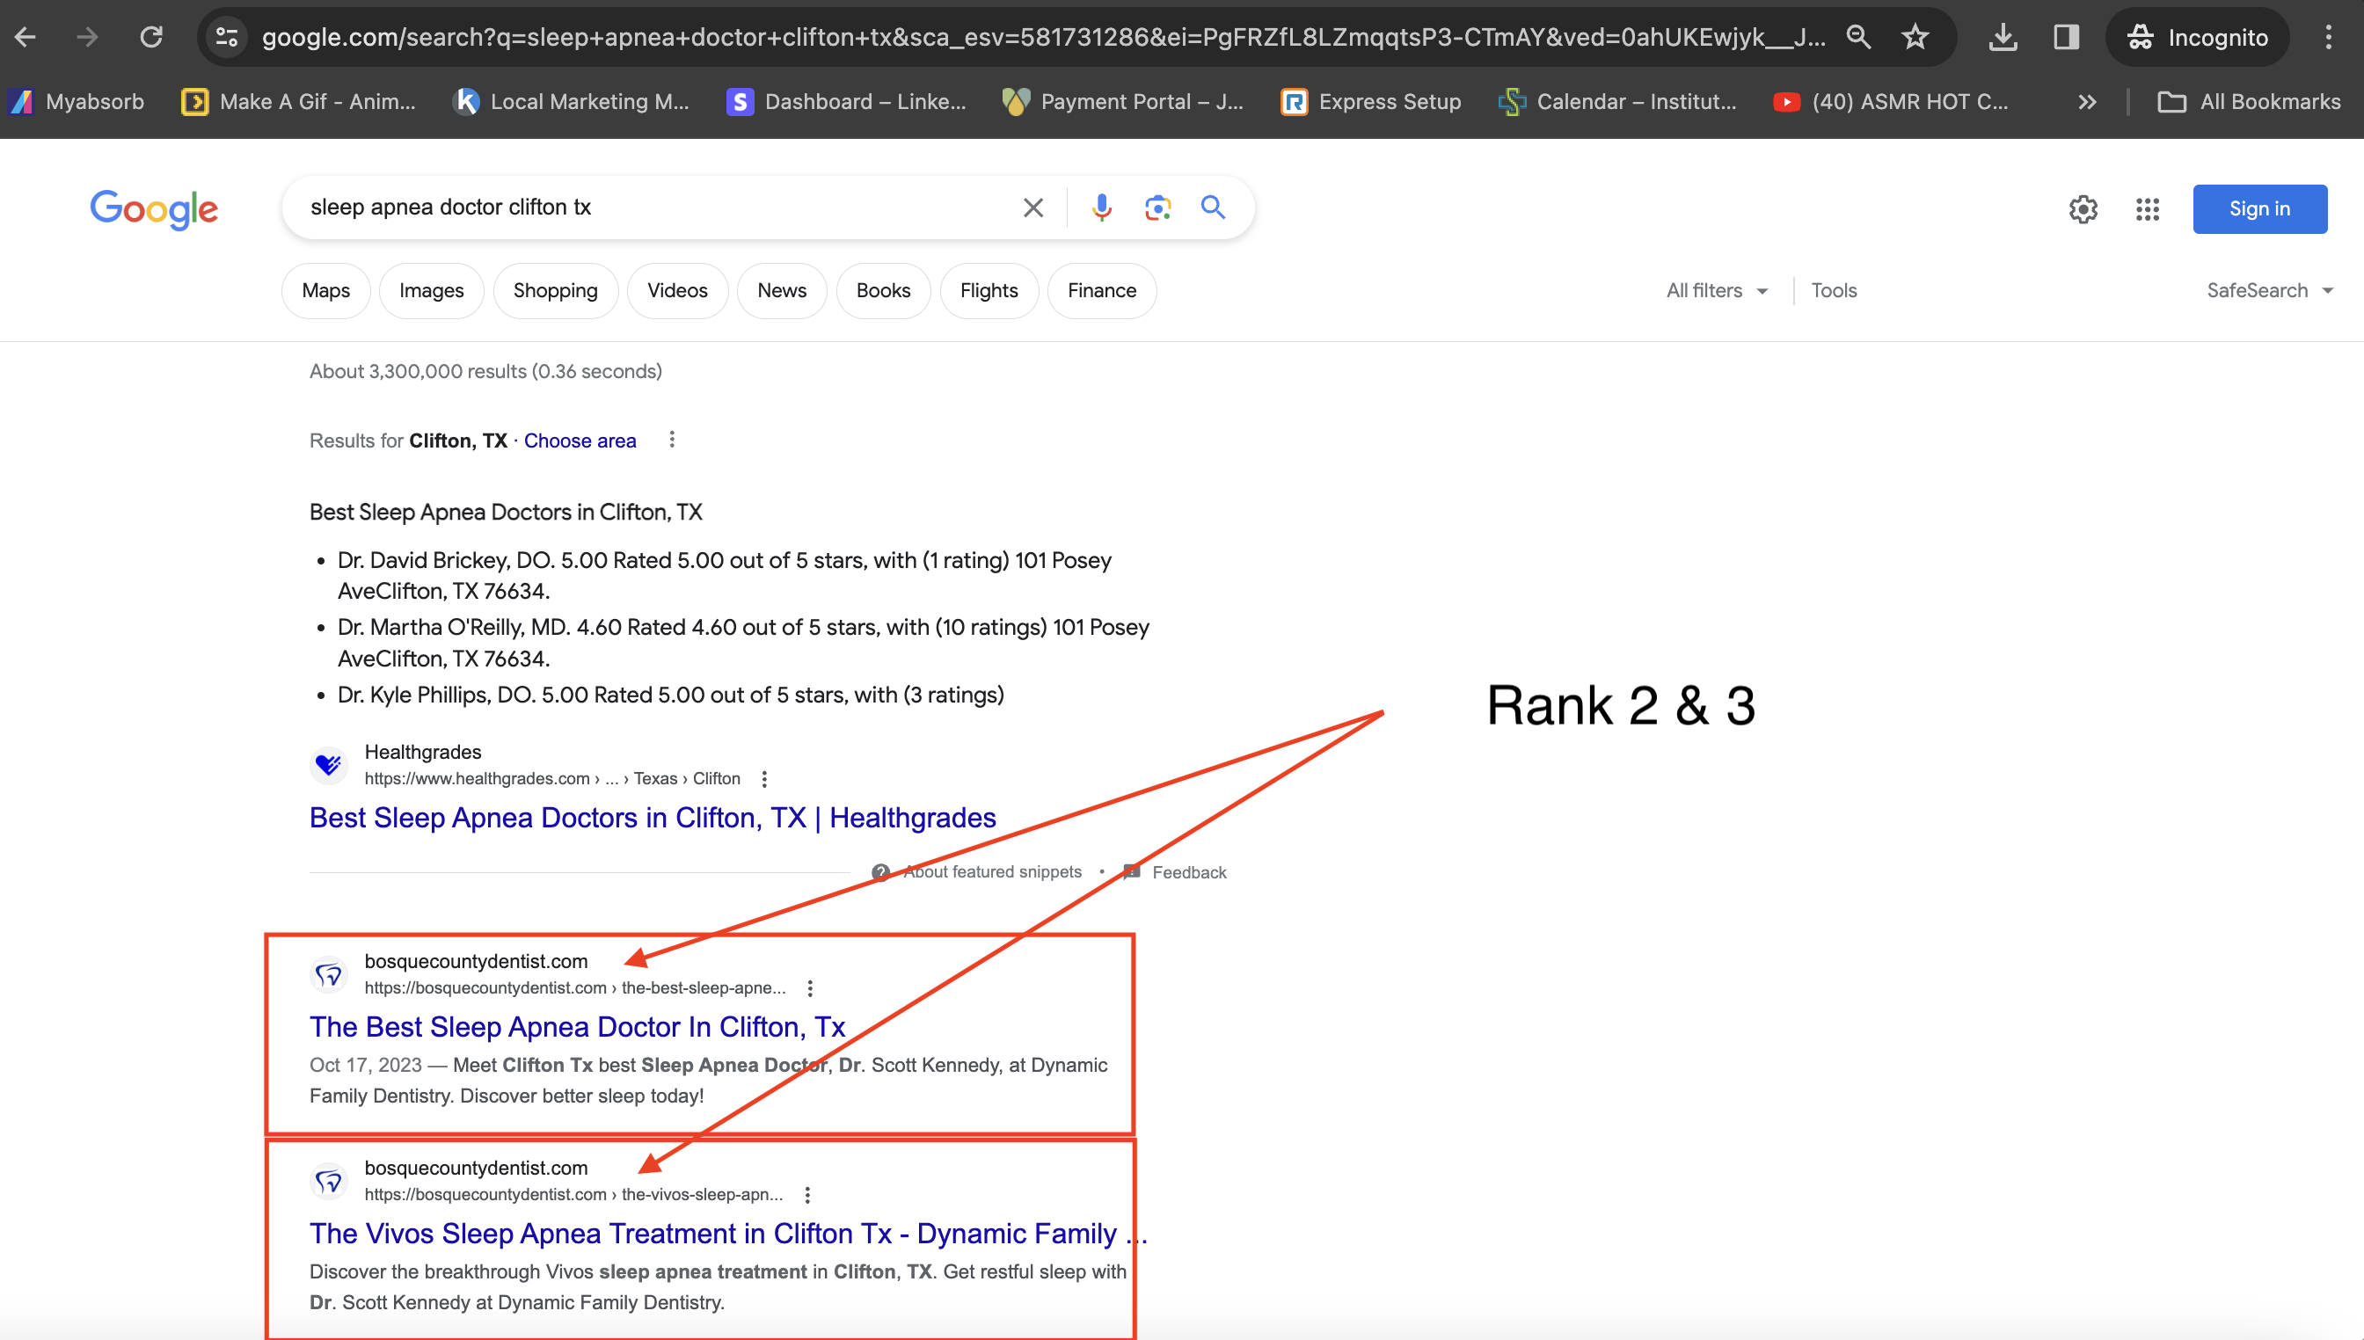The image size is (2364, 1340).
Task: Click the Google logo
Action: (154, 209)
